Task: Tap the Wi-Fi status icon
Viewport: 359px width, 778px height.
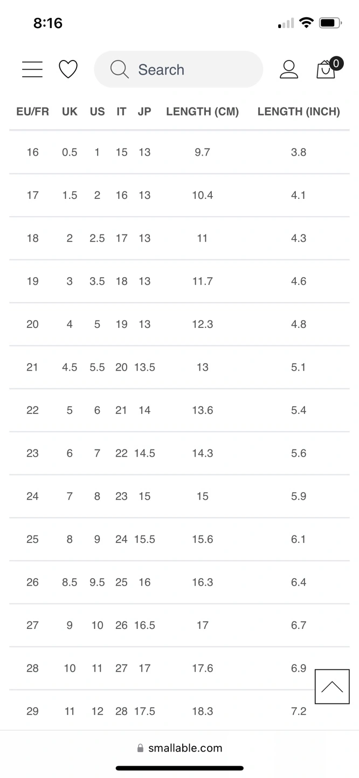Action: tap(306, 23)
